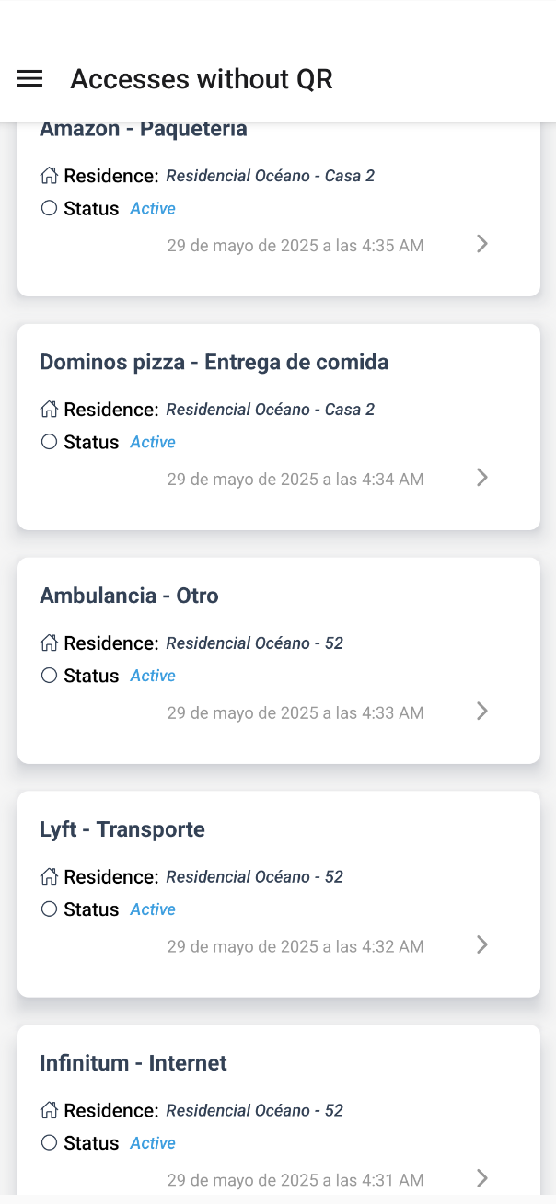Viewport: 556px width, 1204px height.
Task: Expand the Amazon - Paquetería entry chevron
Action: pyautogui.click(x=481, y=244)
